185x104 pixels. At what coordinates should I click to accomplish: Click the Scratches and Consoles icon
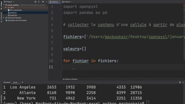(6, 21)
